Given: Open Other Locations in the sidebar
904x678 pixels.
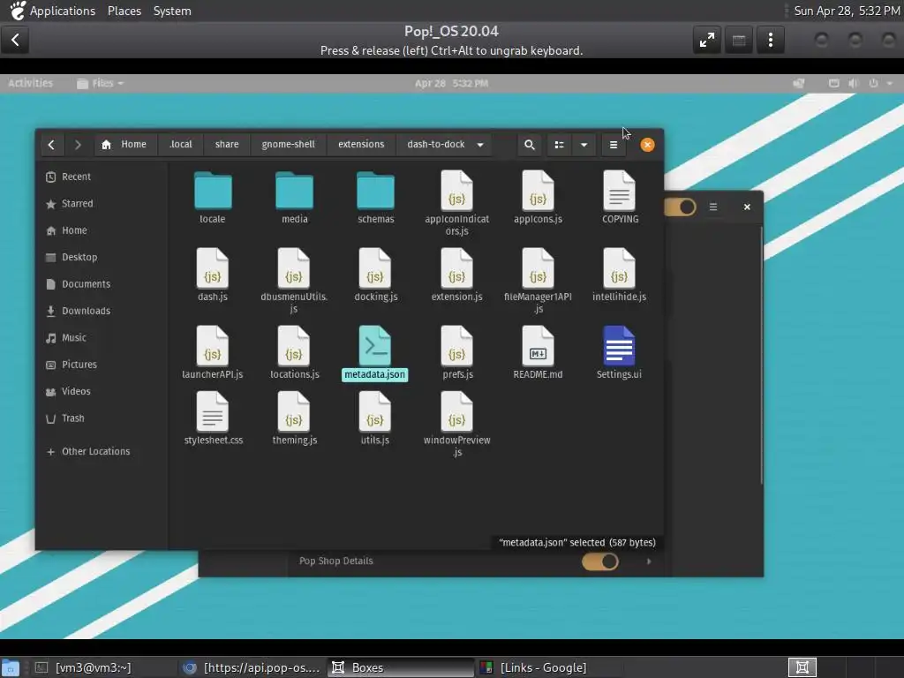Looking at the screenshot, I should click(x=102, y=451).
